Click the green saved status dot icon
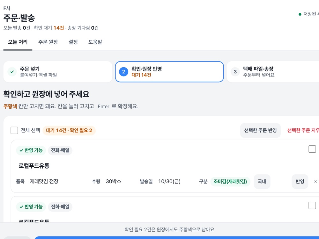Screen dimensions: 319x239 point(300,14)
